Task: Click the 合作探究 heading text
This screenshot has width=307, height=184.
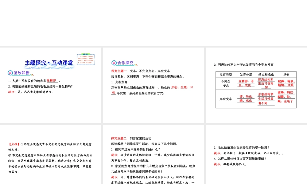Action: click(x=125, y=63)
